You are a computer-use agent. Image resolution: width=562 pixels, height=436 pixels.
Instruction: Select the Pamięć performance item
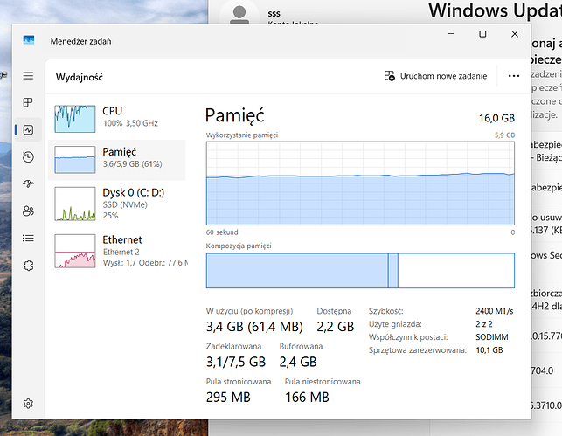pos(117,158)
